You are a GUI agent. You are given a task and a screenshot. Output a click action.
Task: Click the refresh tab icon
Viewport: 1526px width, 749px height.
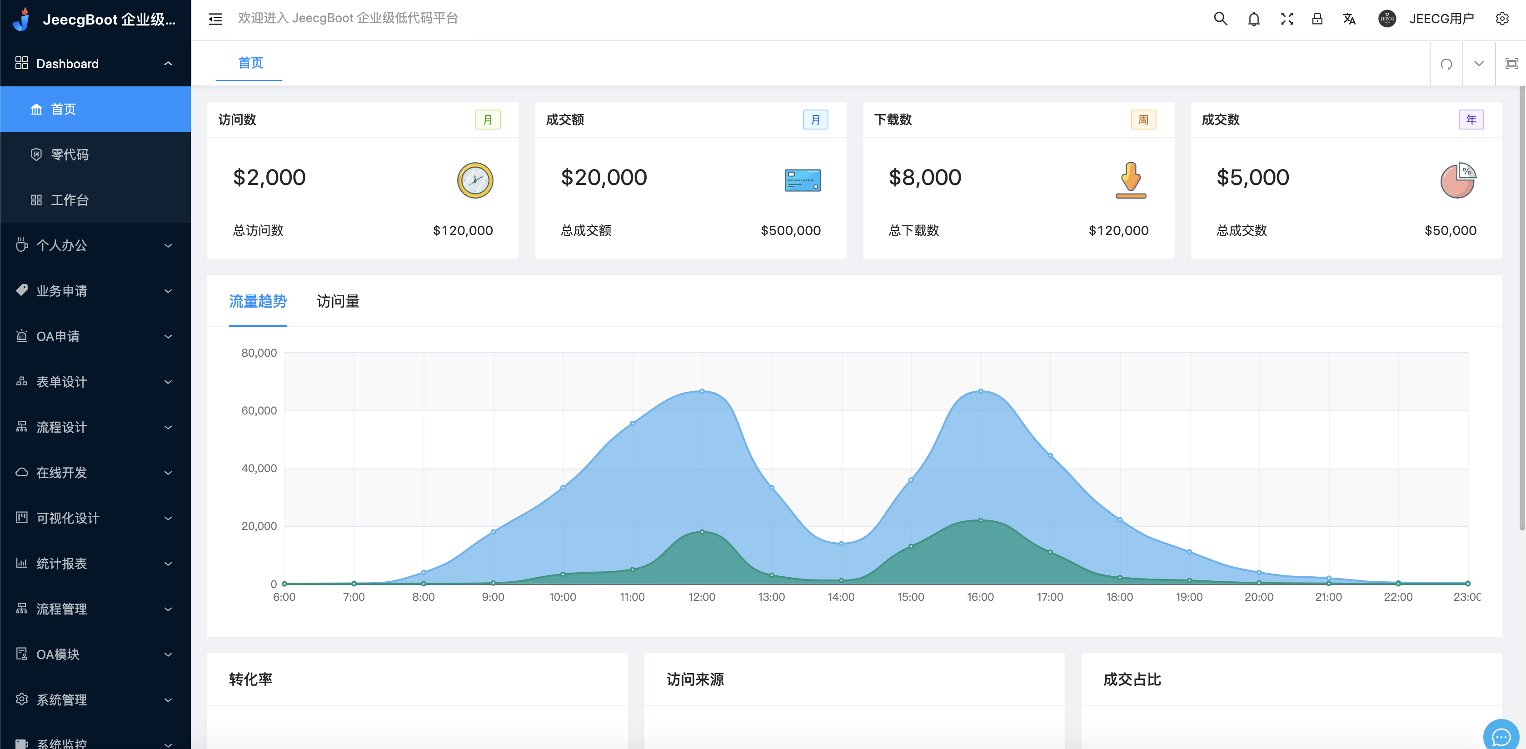click(1446, 64)
